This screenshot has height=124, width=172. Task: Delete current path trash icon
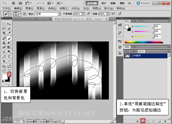(x=165, y=121)
